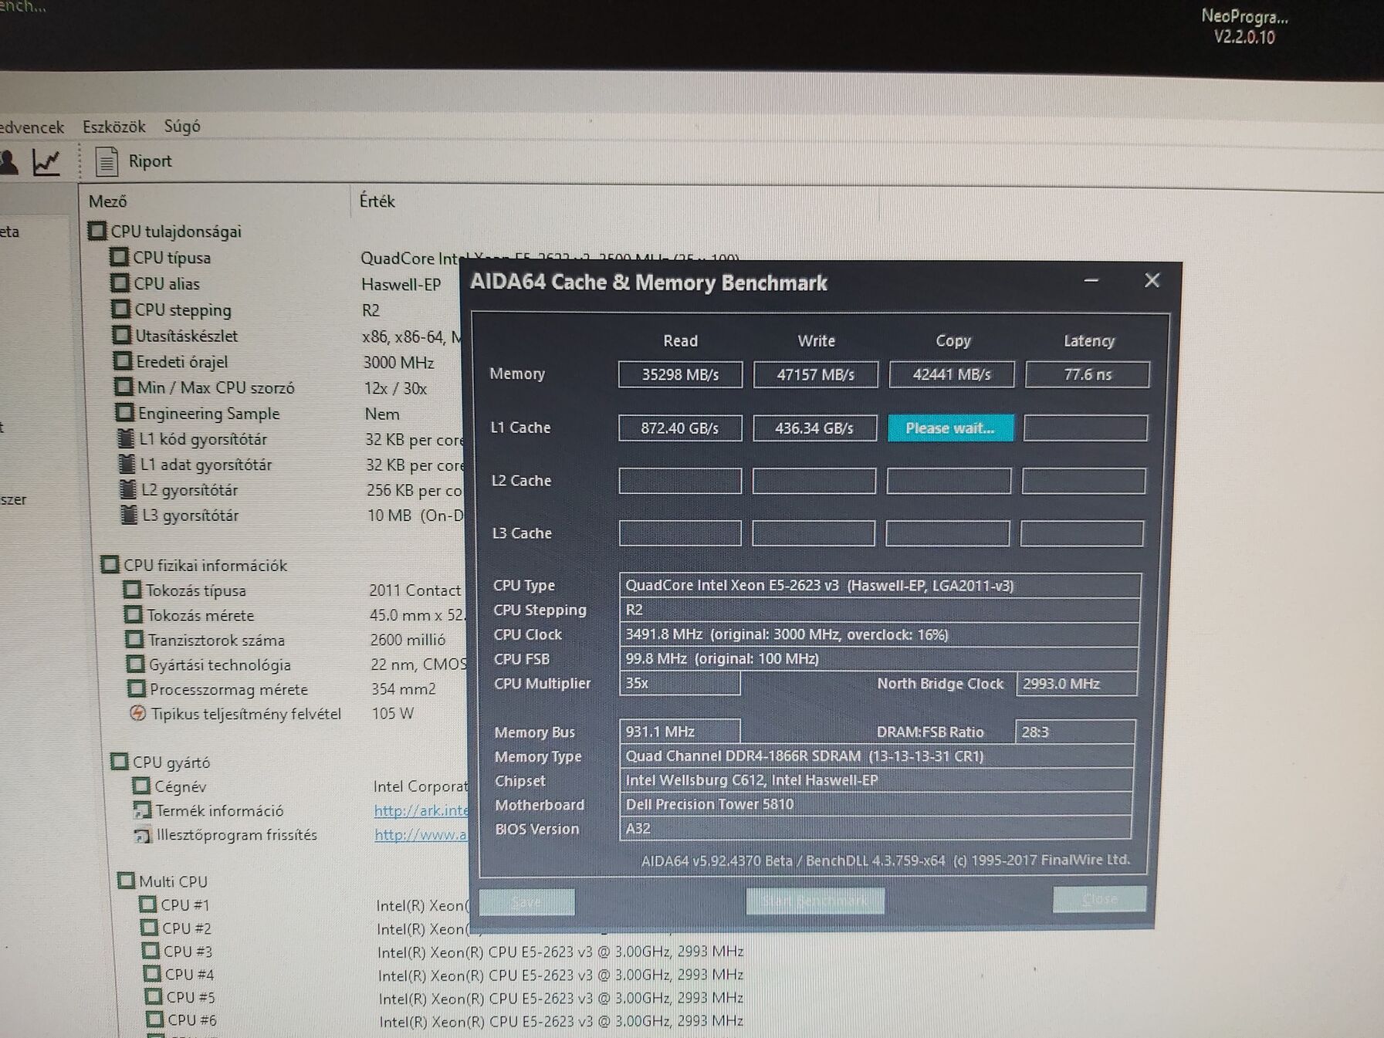Viewport: 1384px width, 1038px height.
Task: Click the Motherboard Dell Precision Tower 5810 field
Action: 876,804
